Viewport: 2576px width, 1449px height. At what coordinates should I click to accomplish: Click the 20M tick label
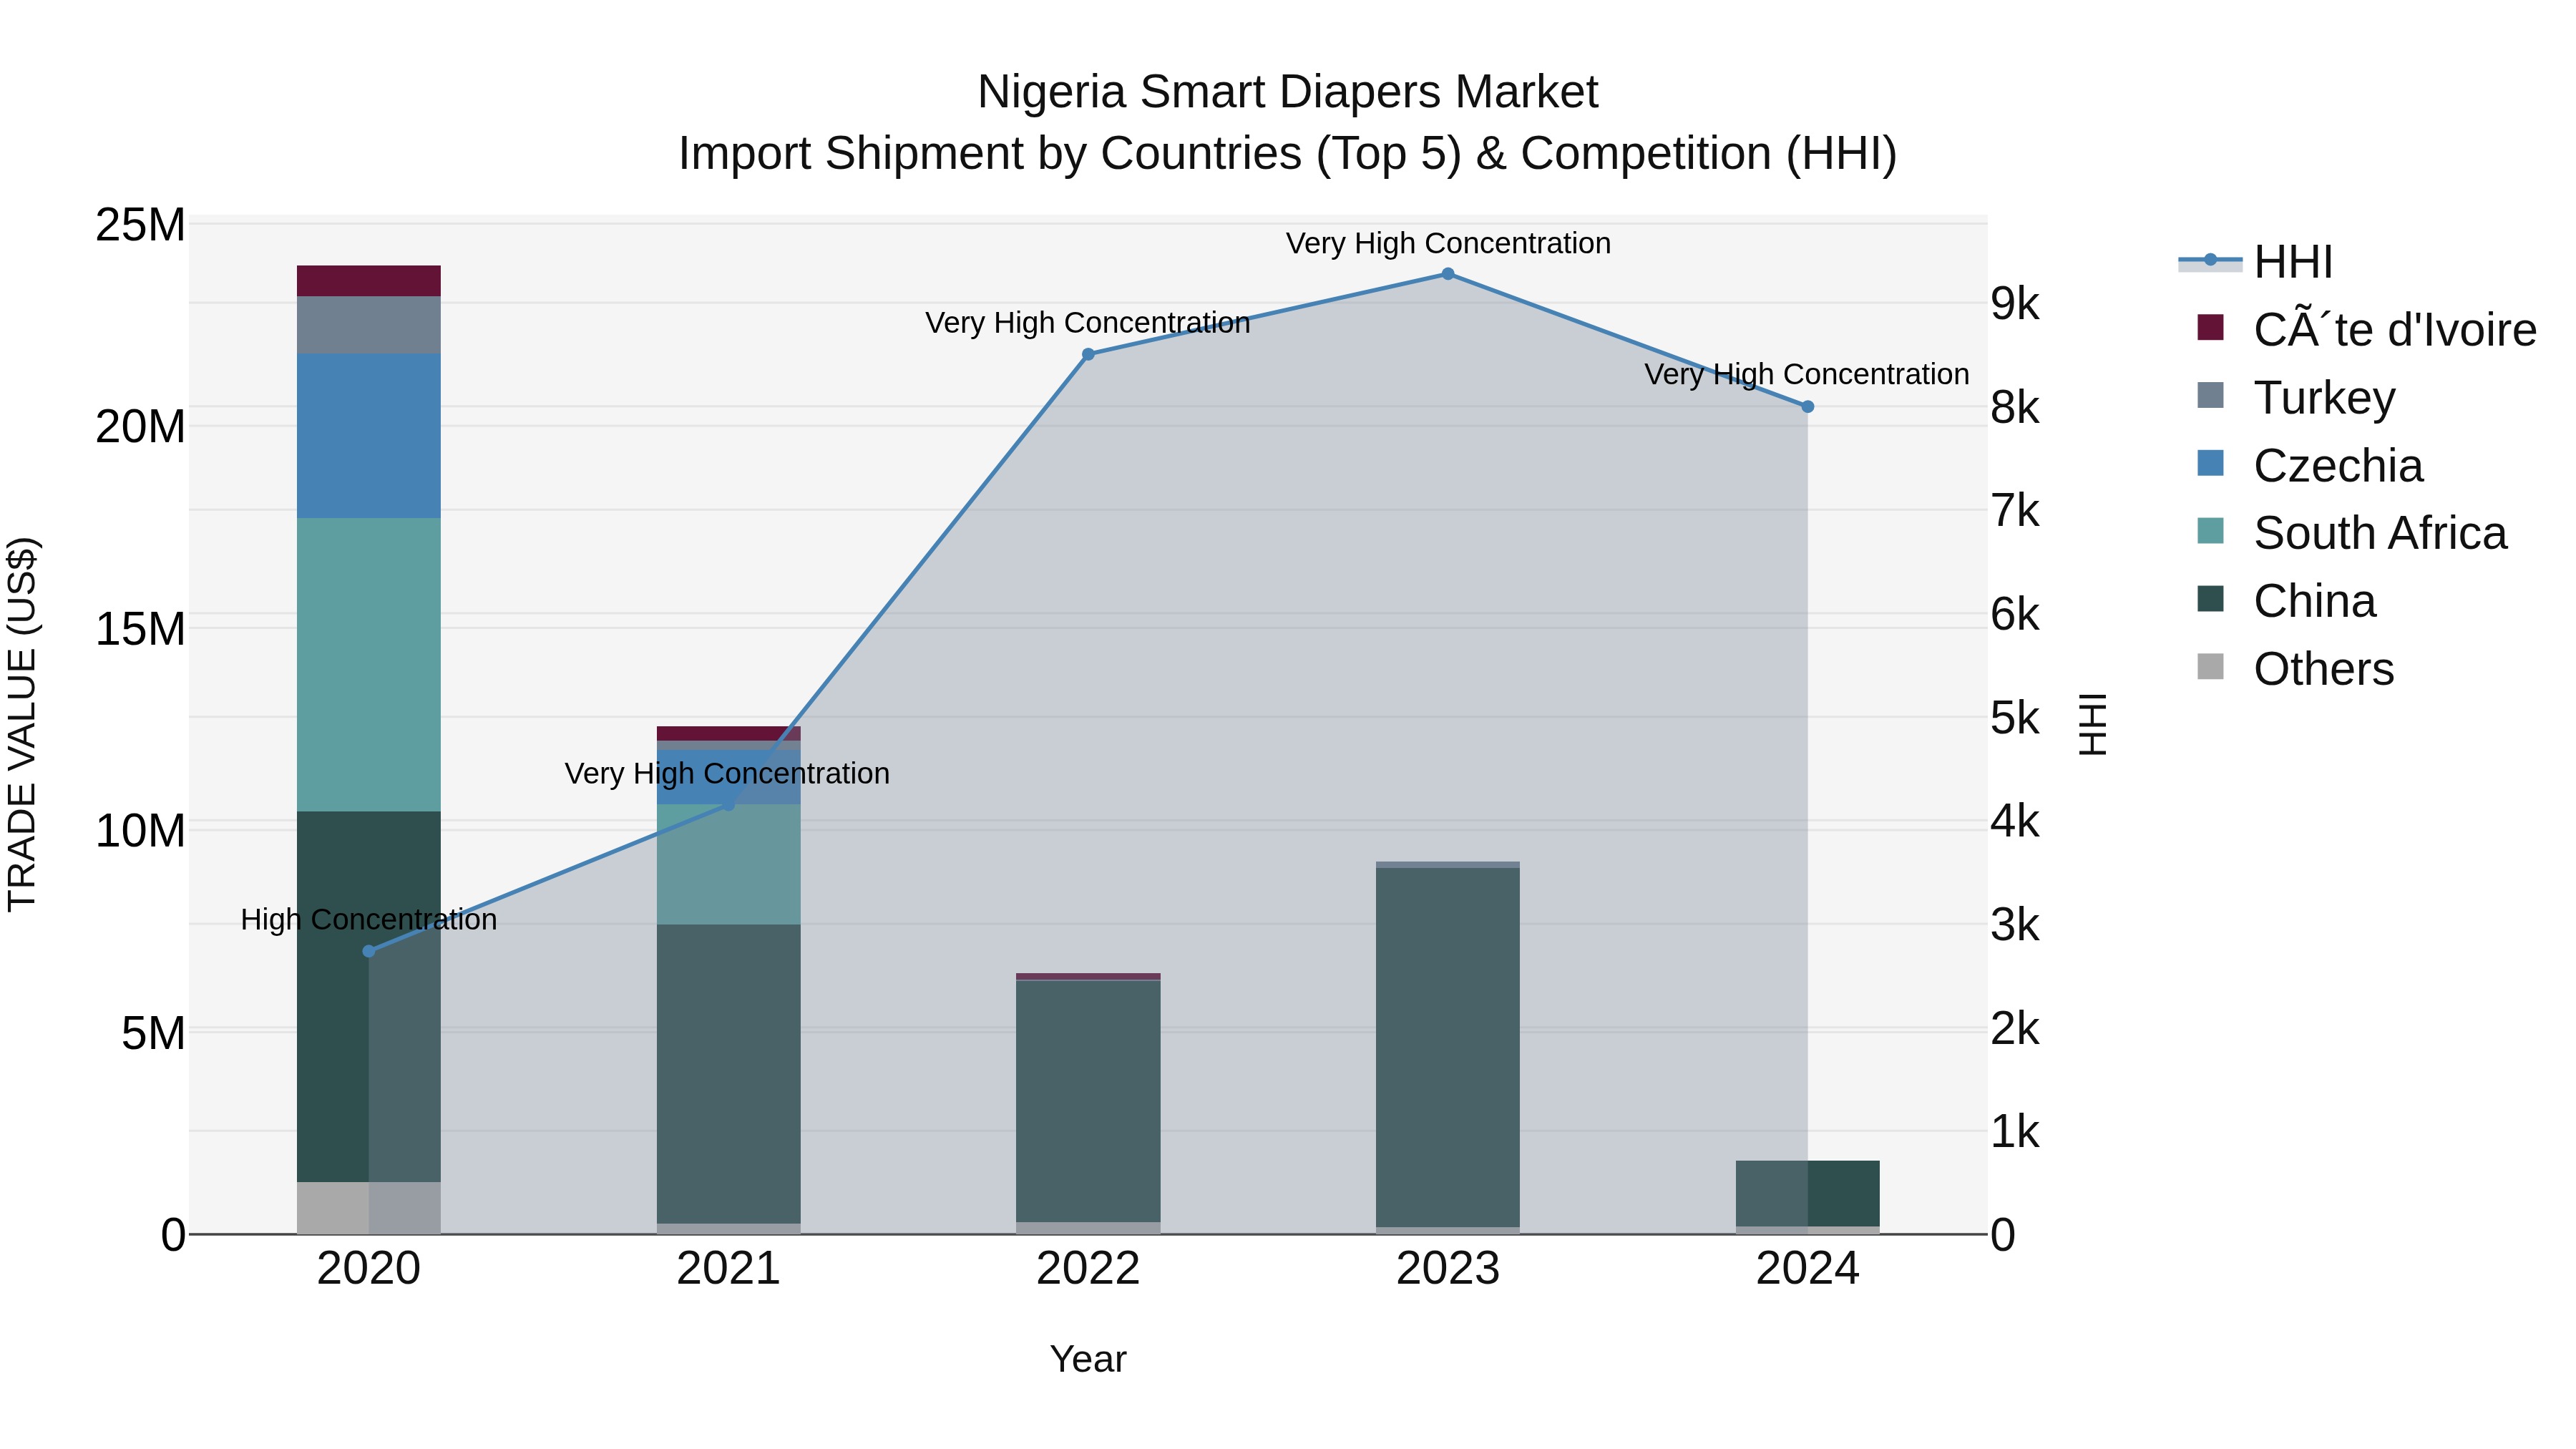coord(140,427)
